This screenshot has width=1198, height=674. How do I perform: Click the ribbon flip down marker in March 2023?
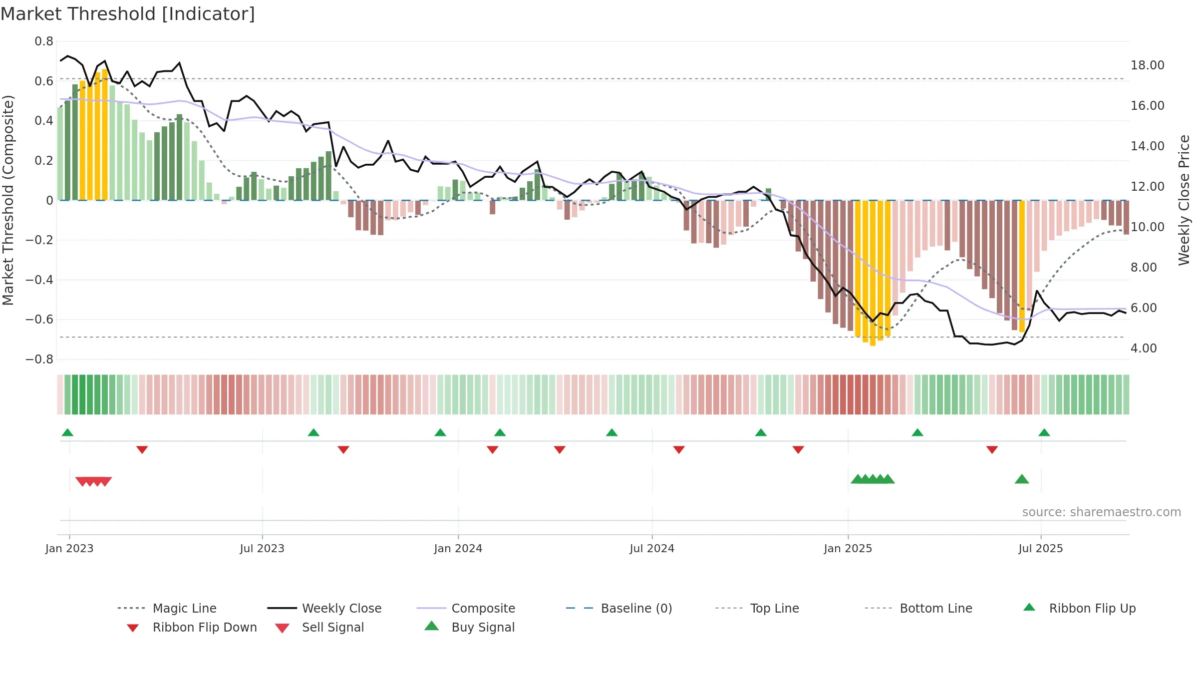tap(142, 450)
